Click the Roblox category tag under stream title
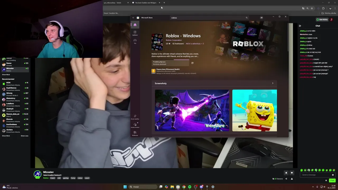Viewport: 338px width, 190px height. tap(46, 178)
